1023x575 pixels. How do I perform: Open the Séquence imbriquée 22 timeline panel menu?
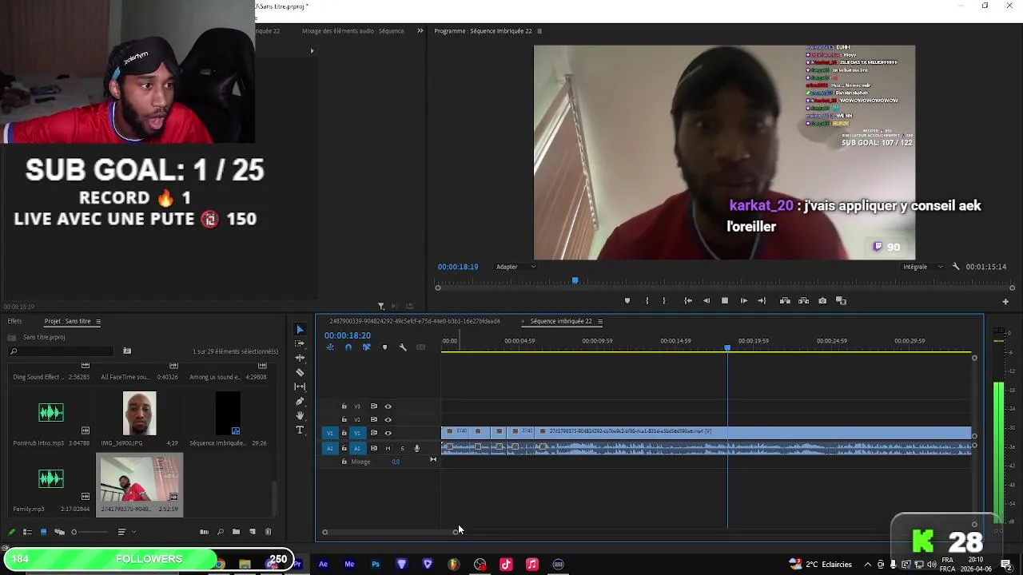pos(600,321)
